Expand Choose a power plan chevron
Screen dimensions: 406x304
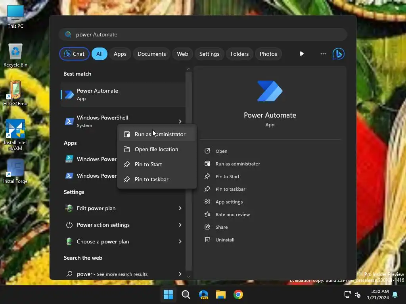(180, 241)
